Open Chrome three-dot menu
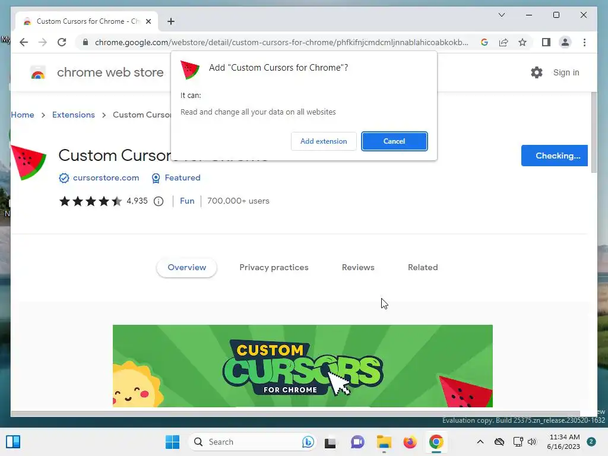 tap(584, 42)
